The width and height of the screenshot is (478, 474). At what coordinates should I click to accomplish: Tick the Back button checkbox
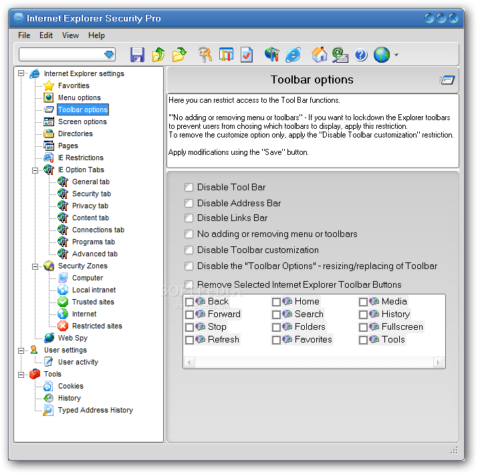pos(189,302)
